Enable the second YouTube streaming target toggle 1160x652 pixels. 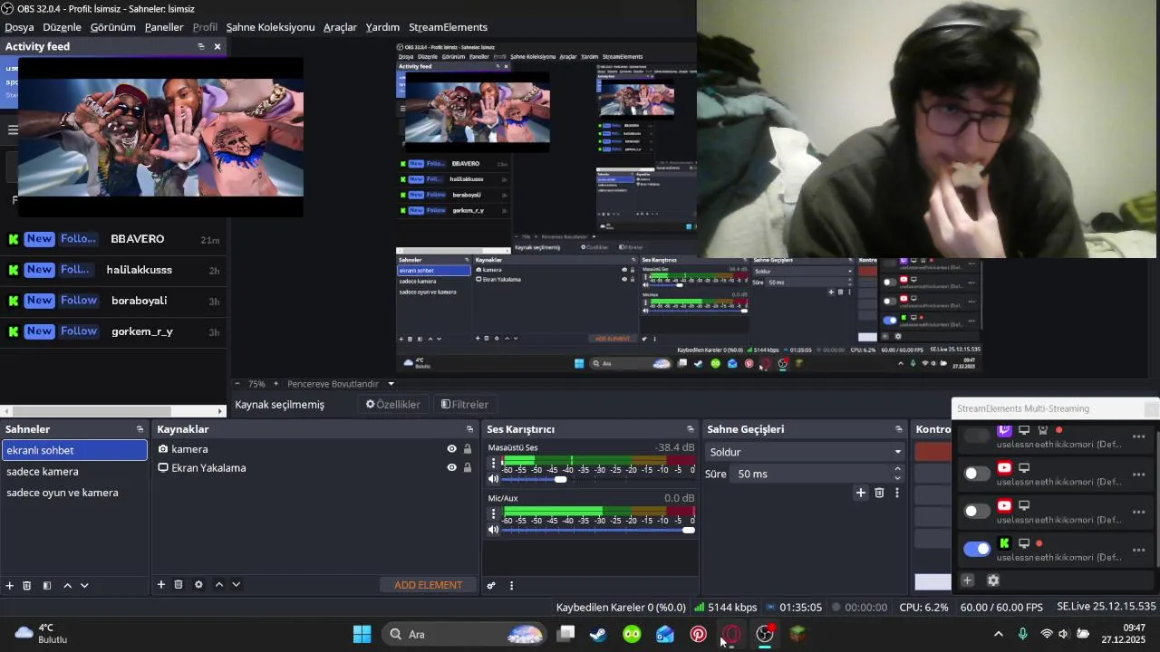pos(977,512)
